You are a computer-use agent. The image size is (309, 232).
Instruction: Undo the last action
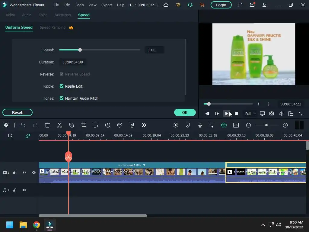23,125
